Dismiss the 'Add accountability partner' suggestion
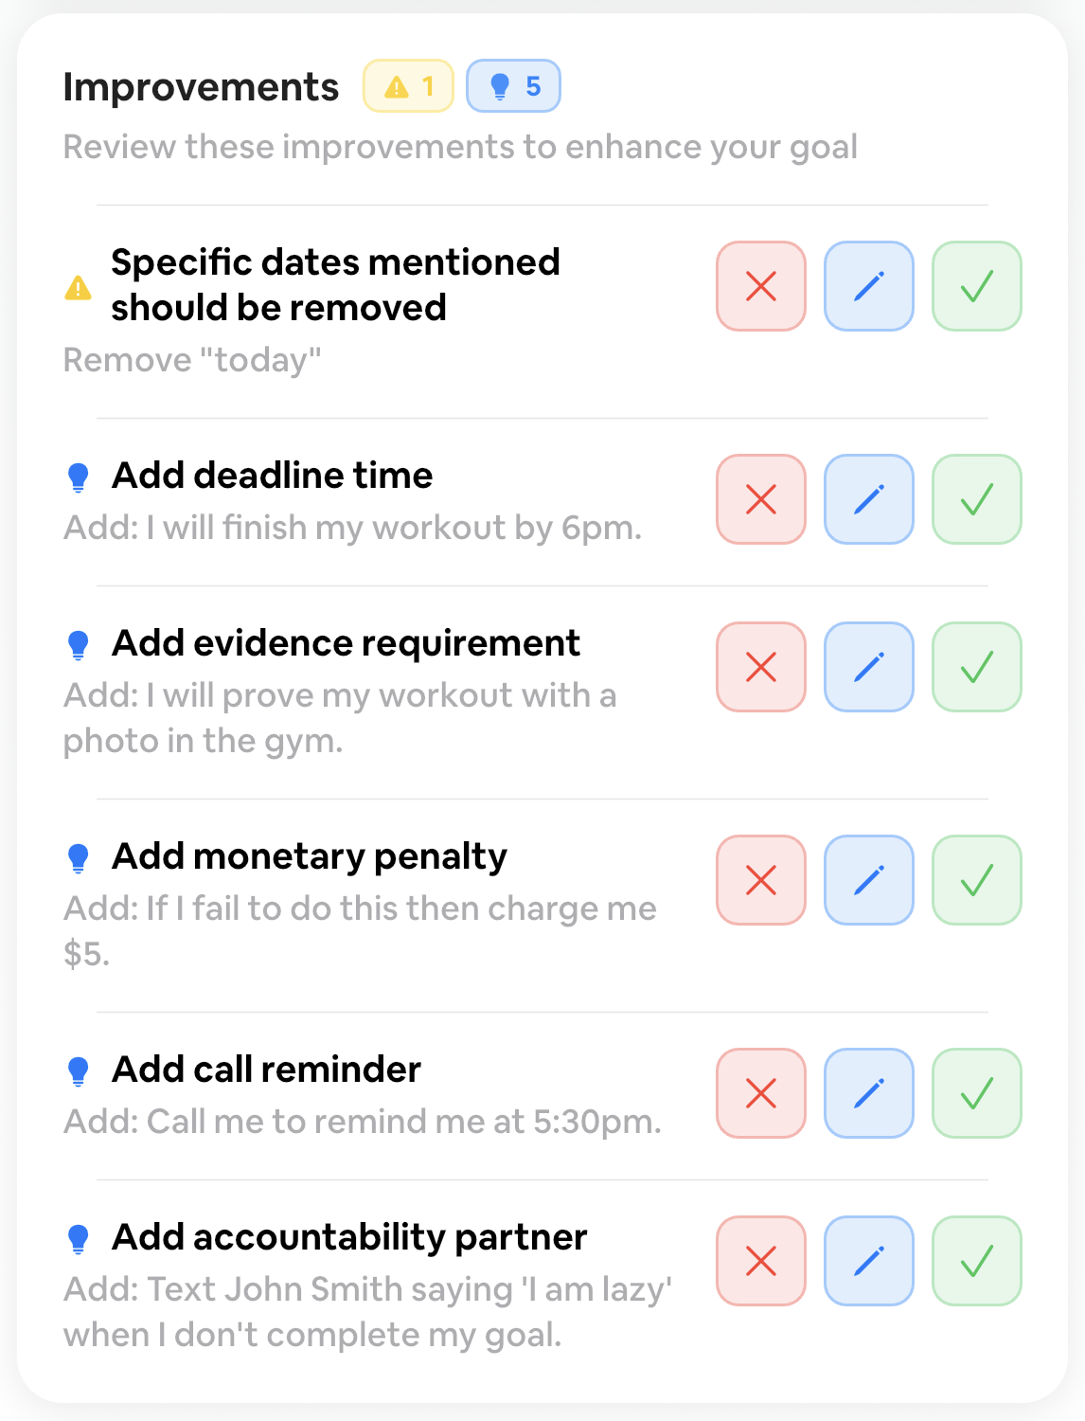This screenshot has width=1085, height=1421. [761, 1261]
